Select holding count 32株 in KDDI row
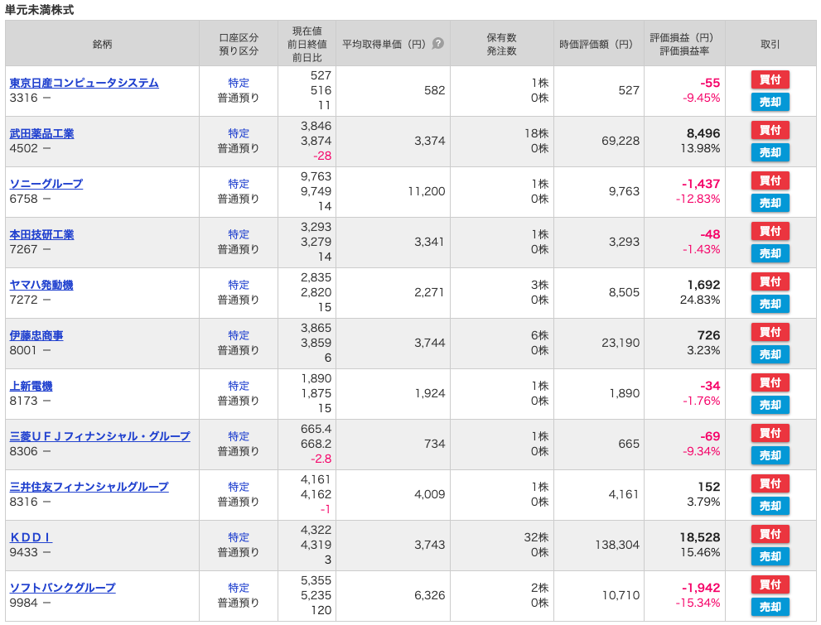Viewport: 821px width, 625px height. tap(536, 537)
